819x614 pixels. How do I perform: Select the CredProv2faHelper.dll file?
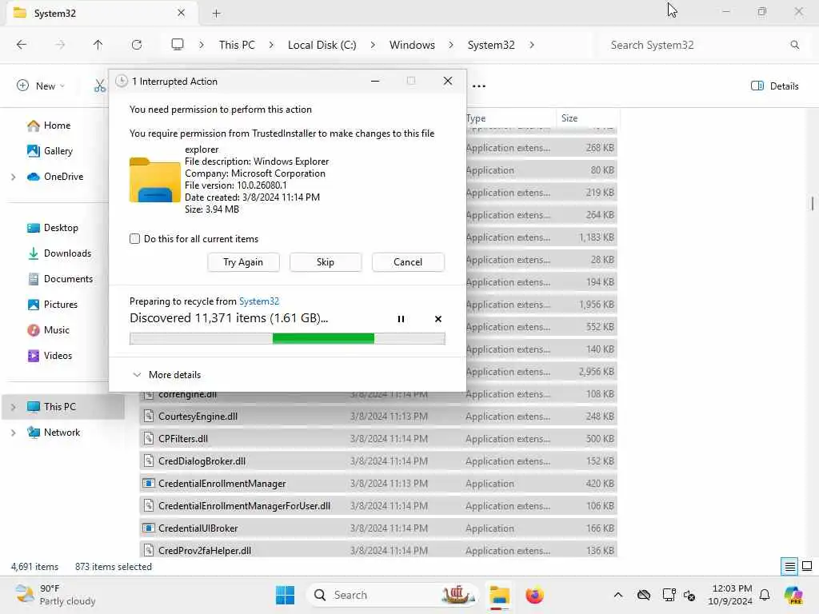tap(378, 550)
